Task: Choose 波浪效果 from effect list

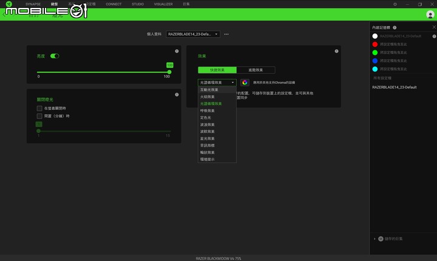Action: point(217,124)
